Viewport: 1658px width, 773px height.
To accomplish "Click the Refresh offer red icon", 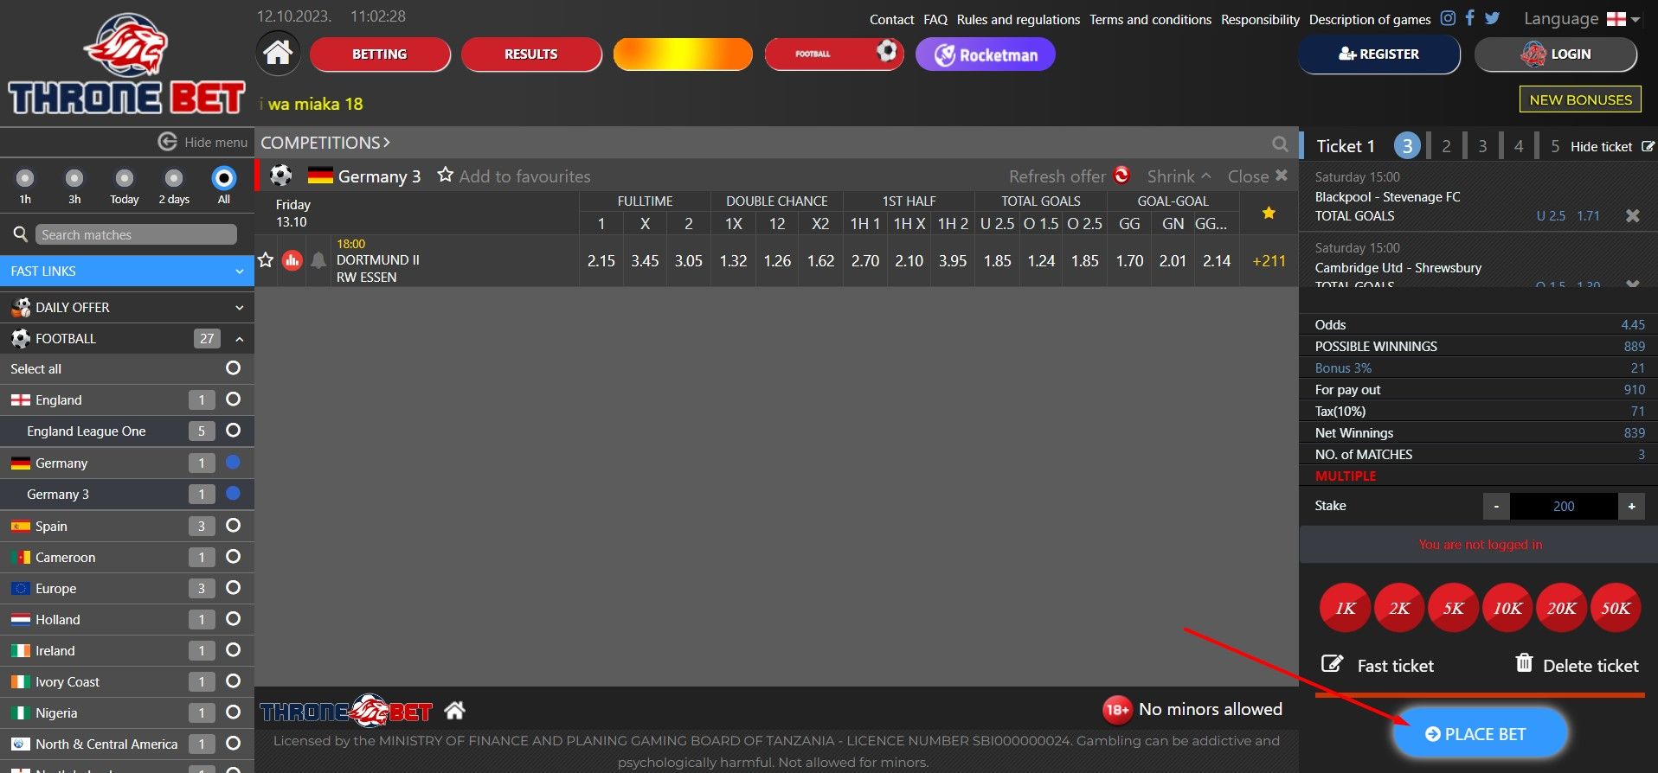I will tap(1121, 176).
